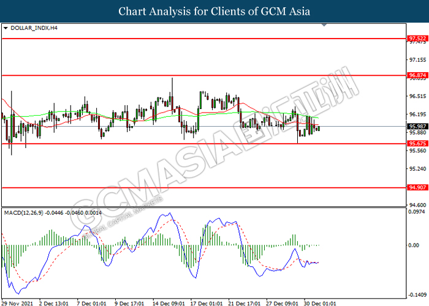Image resolution: width=429 pixels, height=306 pixels.
Task: Click the current price label 95.987
Action: click(417, 126)
